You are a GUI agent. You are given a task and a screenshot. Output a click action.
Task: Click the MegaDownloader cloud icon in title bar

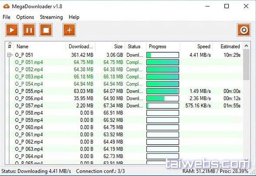7,7
